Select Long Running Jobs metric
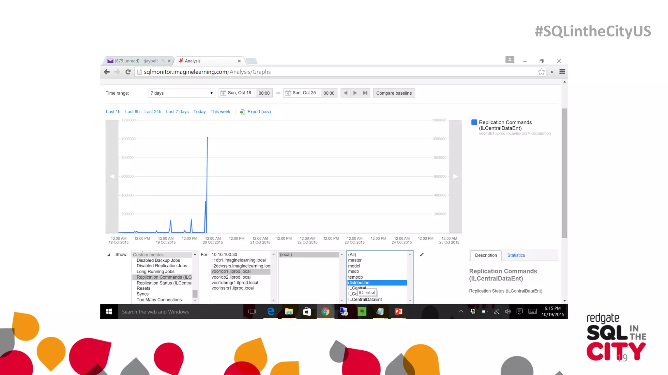 click(155, 271)
